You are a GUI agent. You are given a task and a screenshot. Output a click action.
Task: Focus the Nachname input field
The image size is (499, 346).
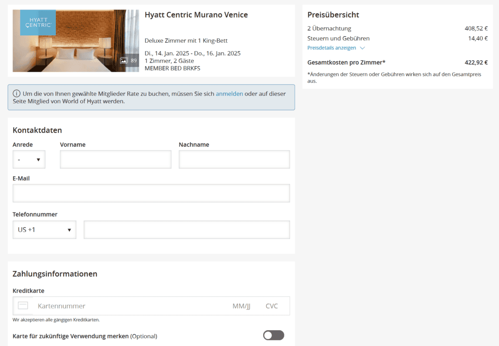(x=234, y=159)
